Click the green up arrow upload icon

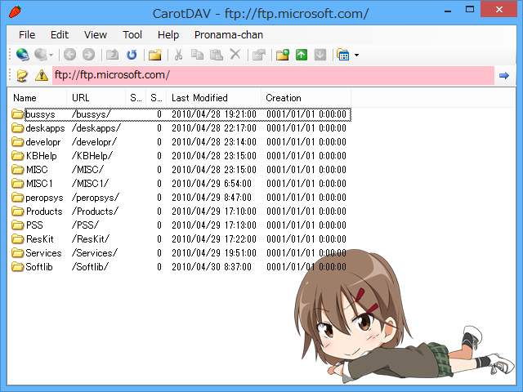302,55
